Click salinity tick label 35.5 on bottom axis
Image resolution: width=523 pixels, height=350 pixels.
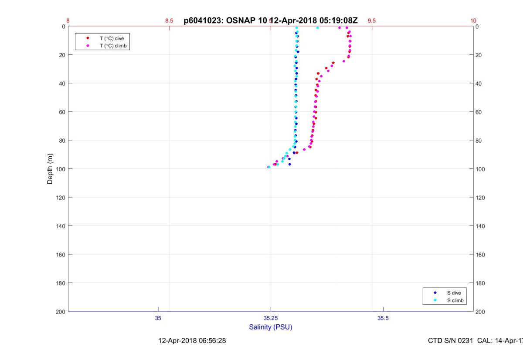(383, 318)
